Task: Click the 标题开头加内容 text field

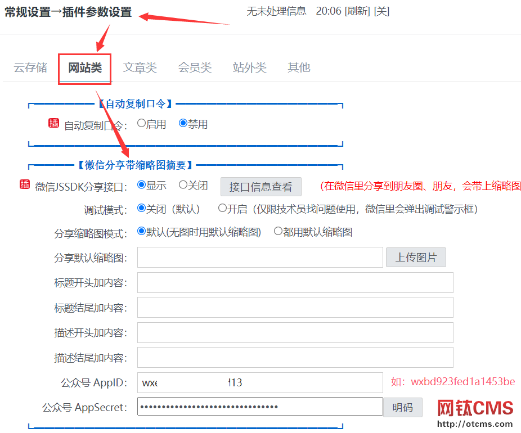Action: (x=295, y=282)
